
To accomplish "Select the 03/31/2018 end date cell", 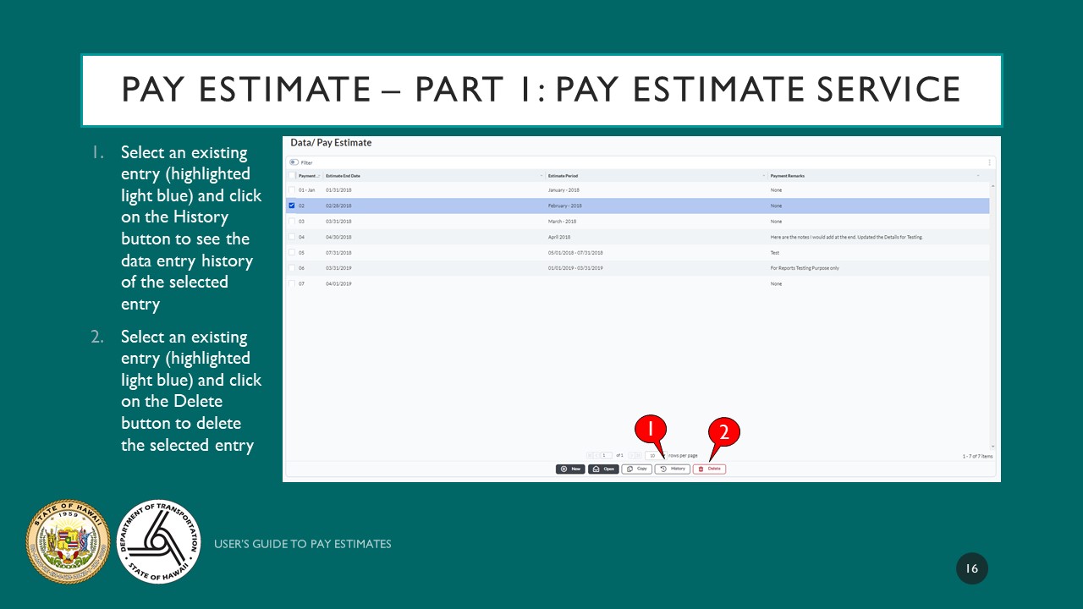I will 338,221.
